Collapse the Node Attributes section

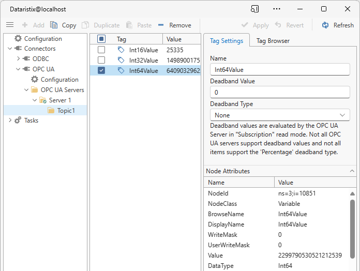point(352,171)
